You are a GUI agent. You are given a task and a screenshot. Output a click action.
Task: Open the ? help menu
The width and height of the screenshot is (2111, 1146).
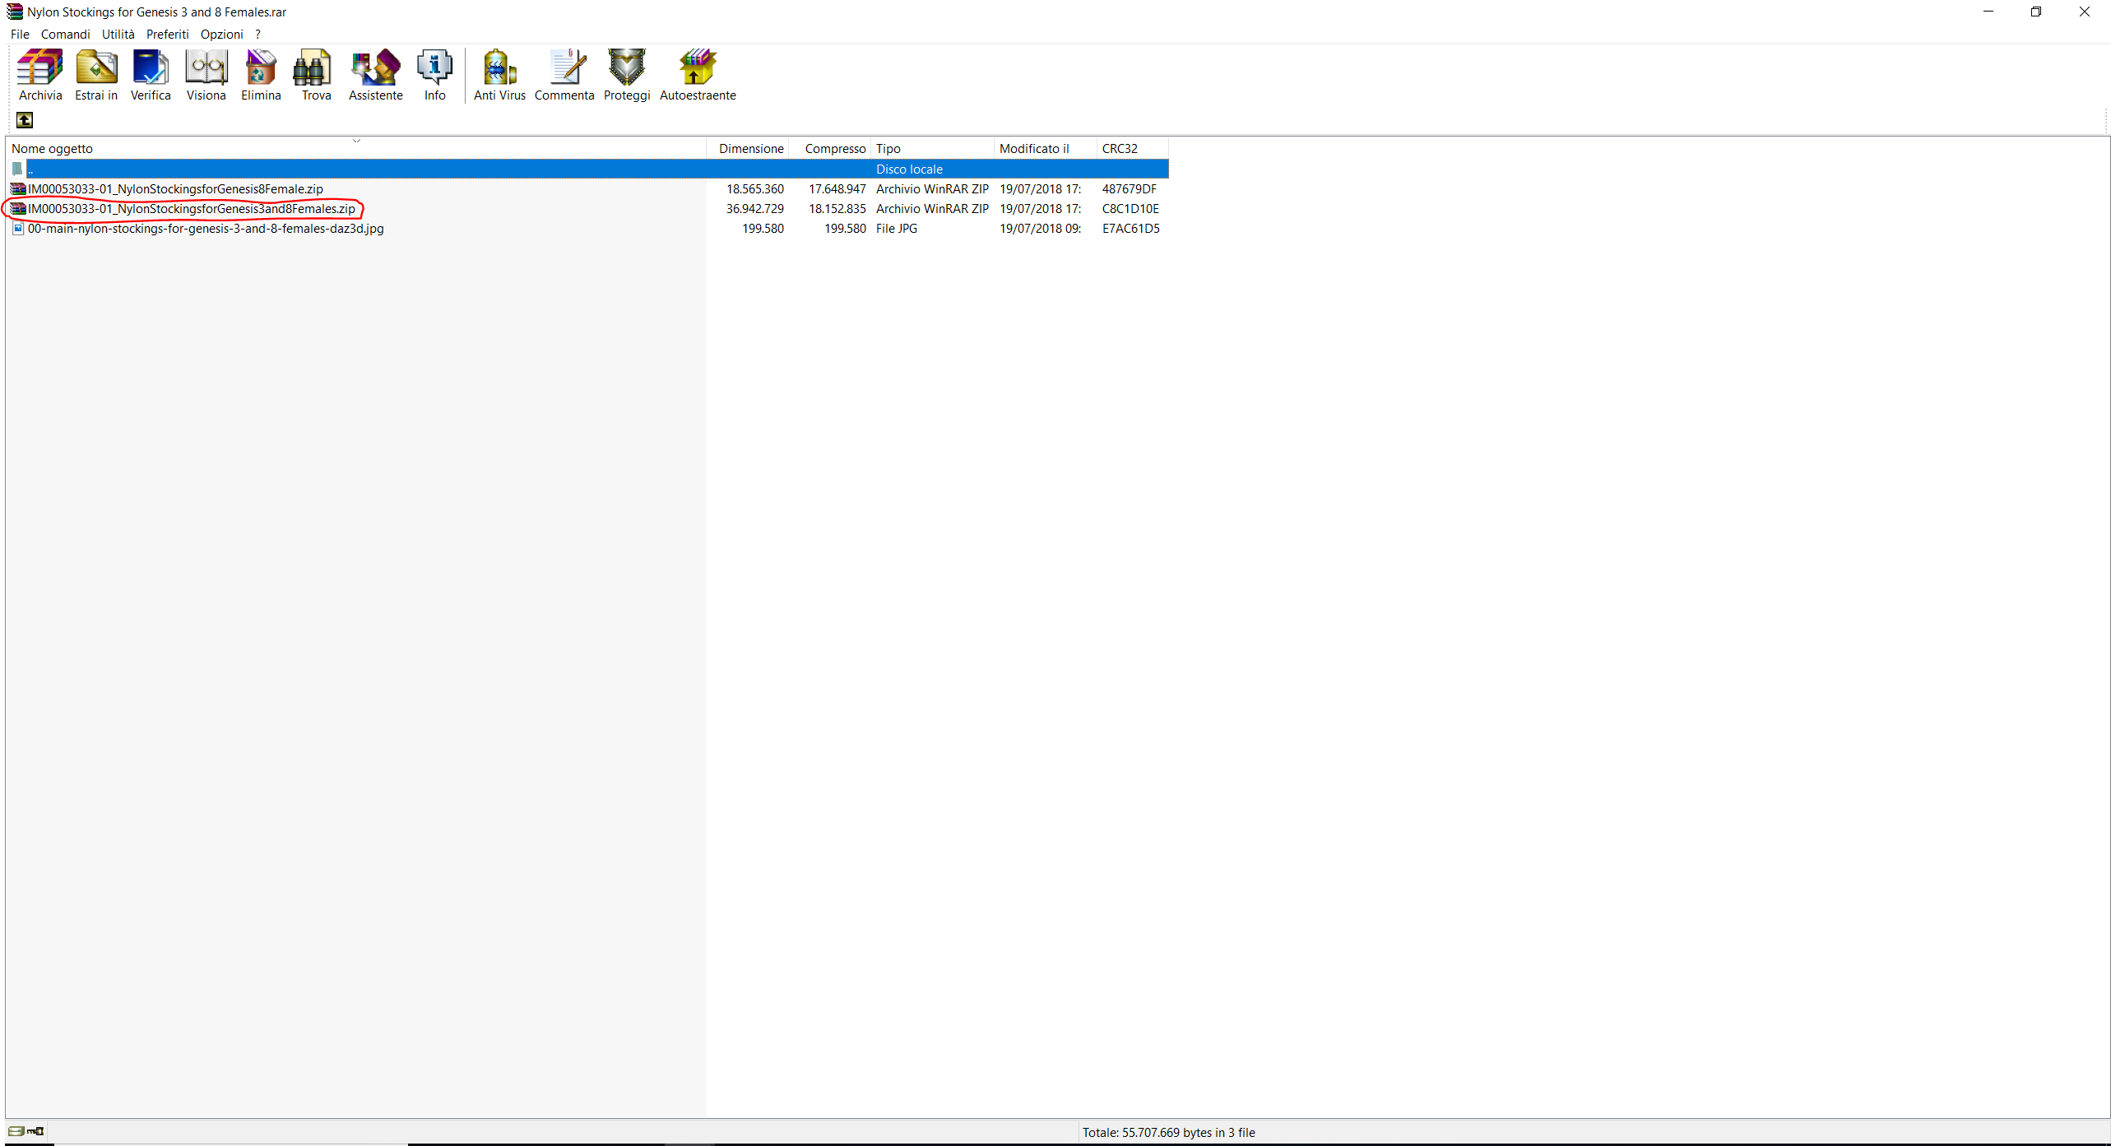pos(257,34)
